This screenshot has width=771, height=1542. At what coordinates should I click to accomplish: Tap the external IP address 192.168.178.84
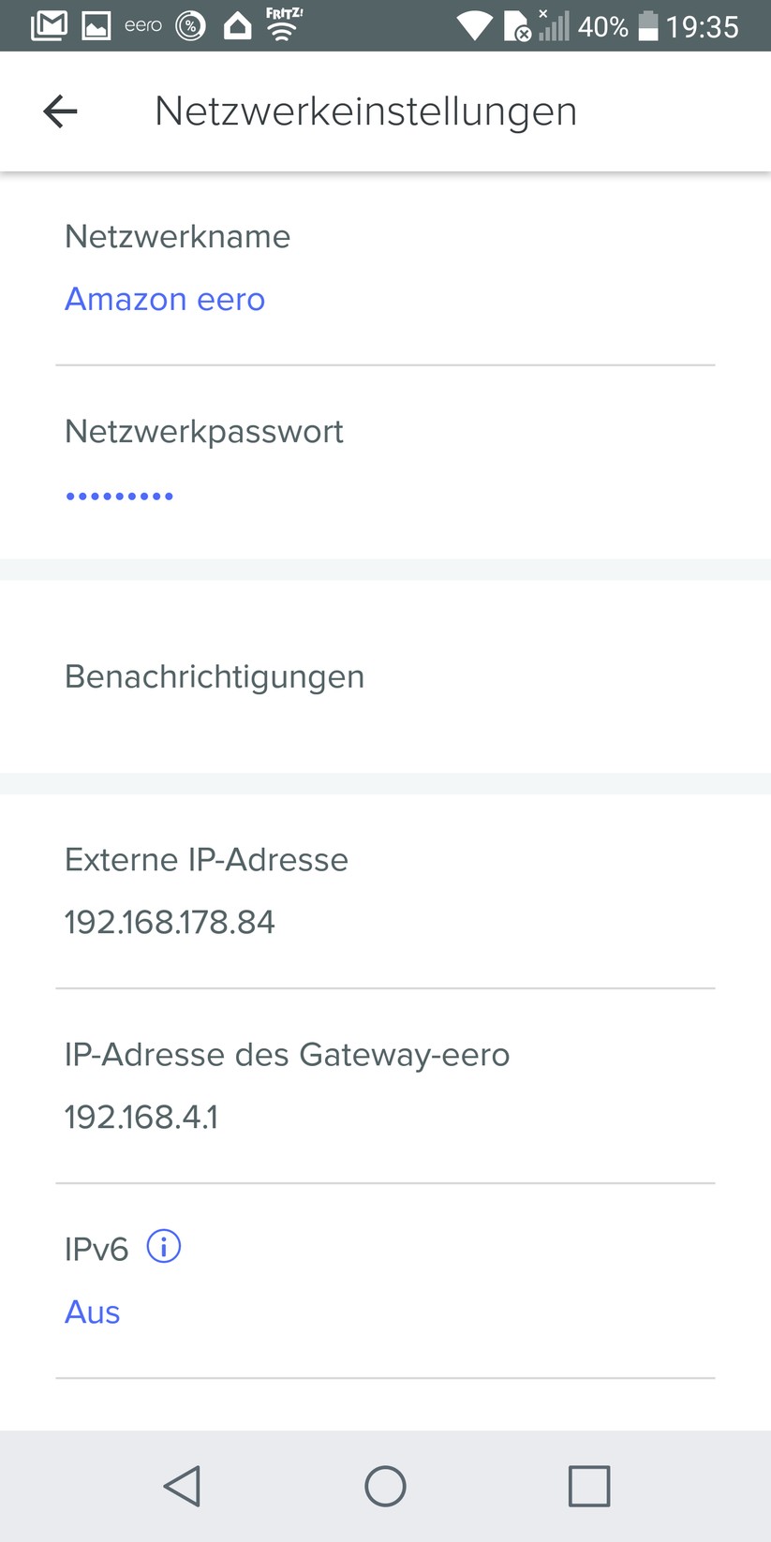pos(170,923)
